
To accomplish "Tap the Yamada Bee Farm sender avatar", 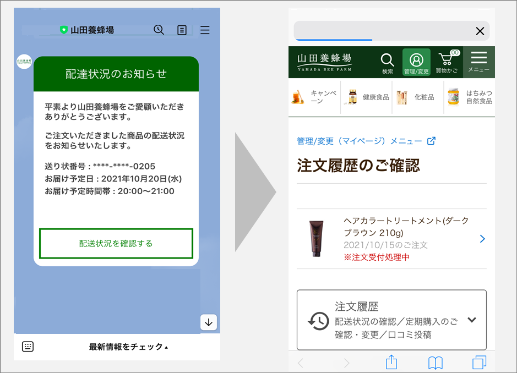I will 24,61.
